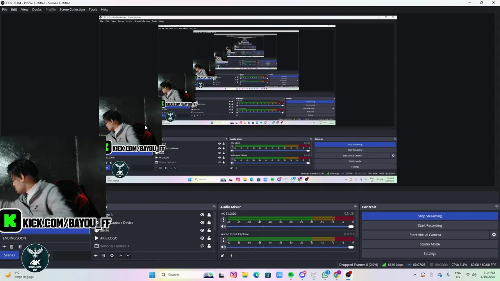Screen dimensions: 500x281
Task: Click the OBS icon in the taskbar
Action: pos(348,275)
